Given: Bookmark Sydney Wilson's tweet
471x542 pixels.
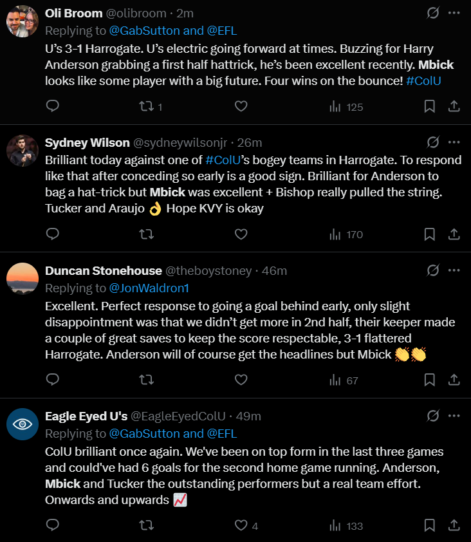Looking at the screenshot, I should tap(429, 234).
